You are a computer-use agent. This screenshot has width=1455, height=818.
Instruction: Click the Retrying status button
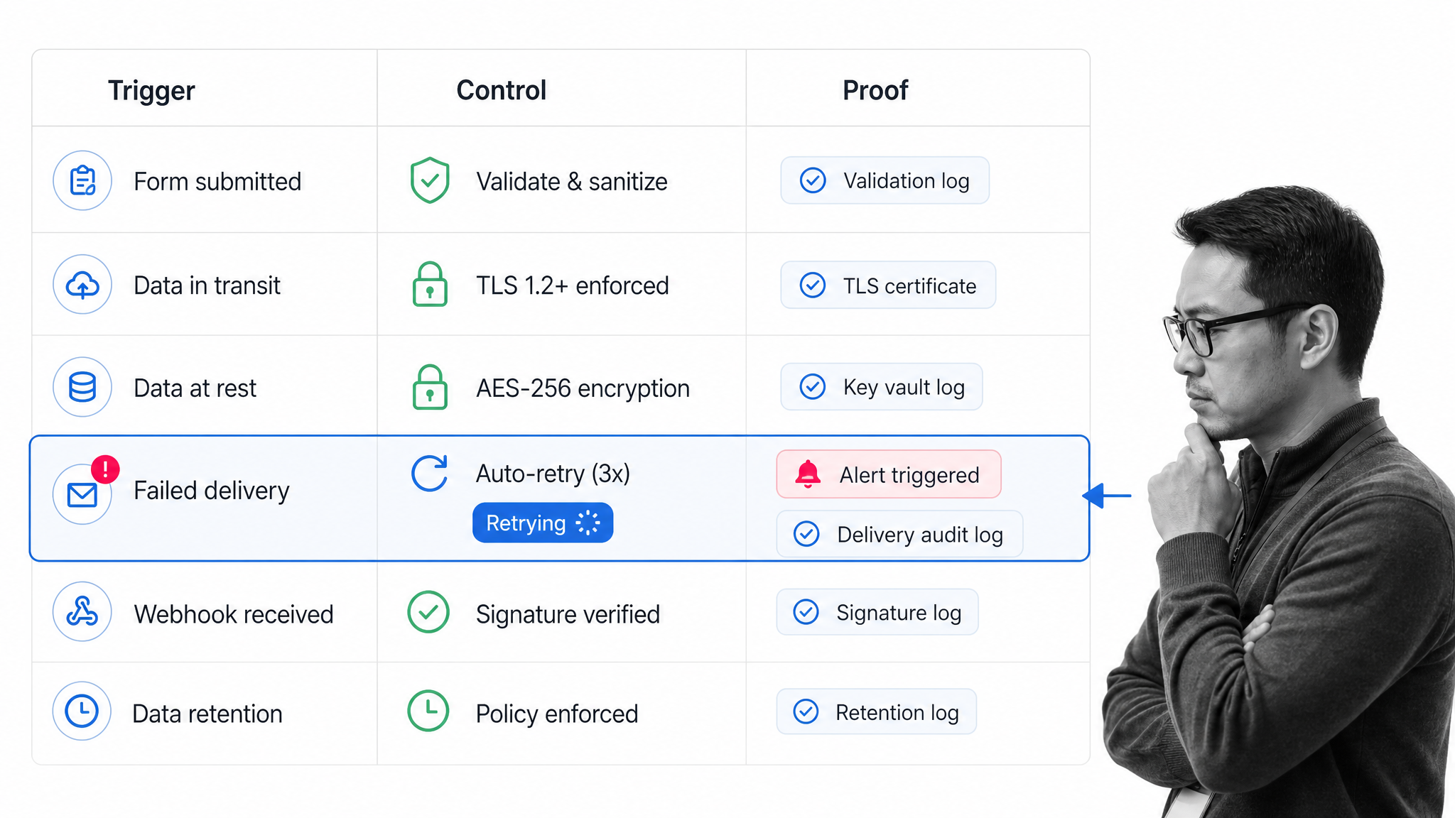543,523
